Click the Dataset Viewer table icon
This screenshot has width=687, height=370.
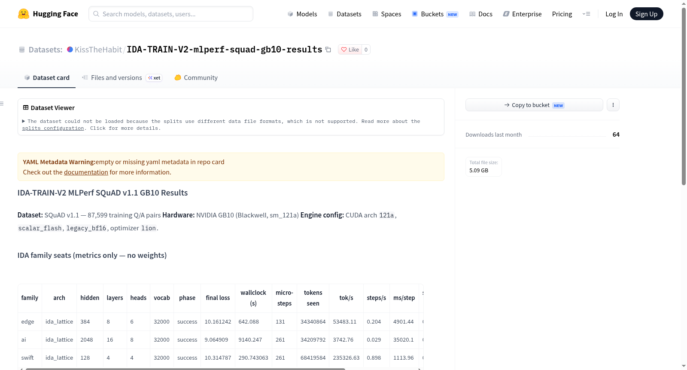click(x=26, y=107)
